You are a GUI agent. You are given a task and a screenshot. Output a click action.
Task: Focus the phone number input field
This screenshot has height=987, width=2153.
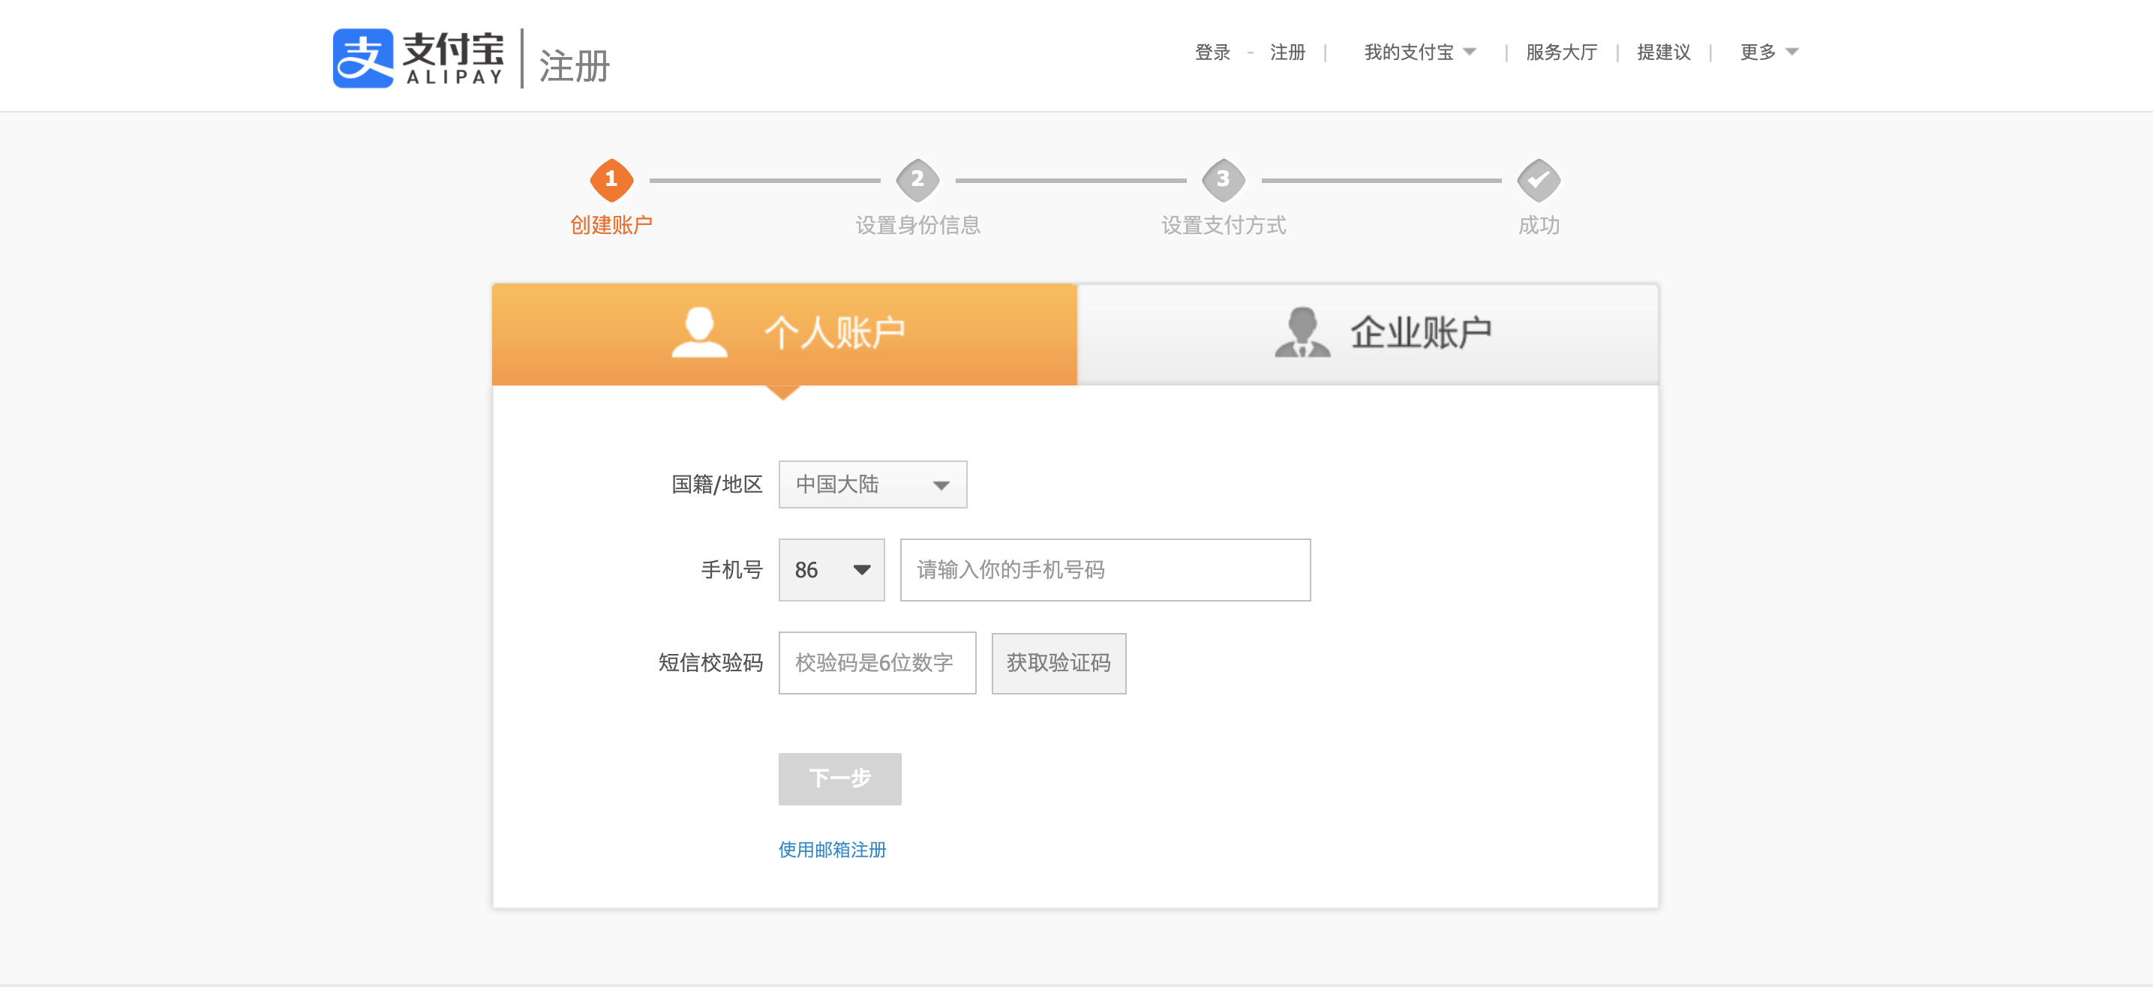click(1104, 570)
